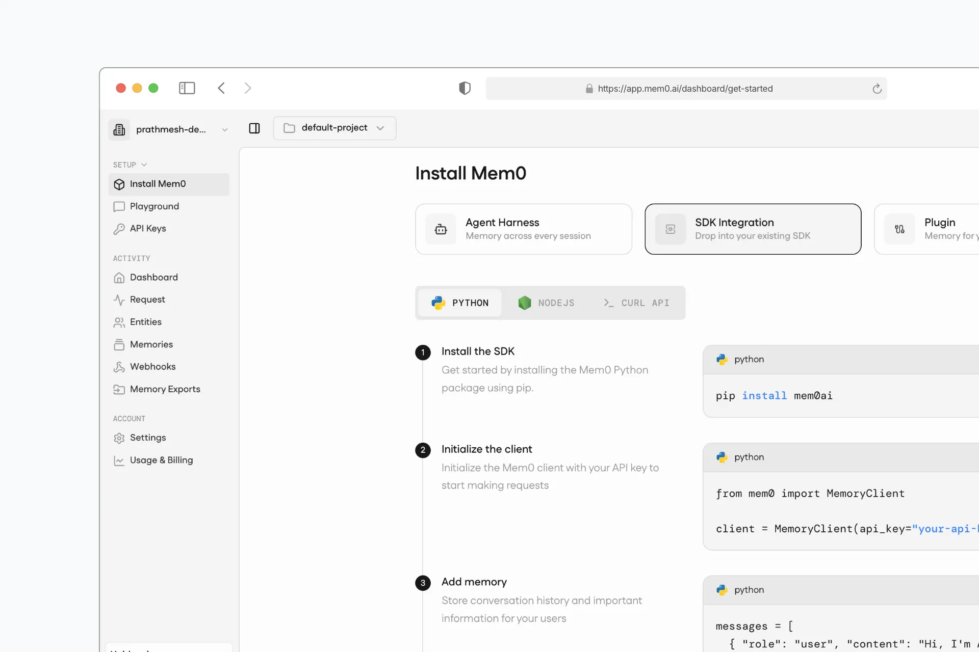Collapse the dashboard sidebar panel icon
Image resolution: width=979 pixels, height=652 pixels.
point(254,128)
